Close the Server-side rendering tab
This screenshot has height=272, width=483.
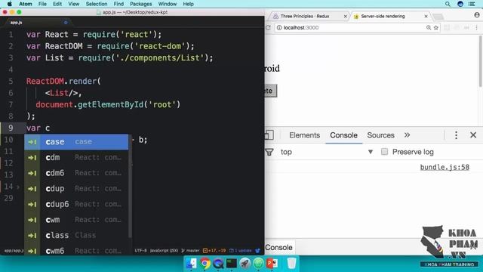pyautogui.click(x=426, y=17)
